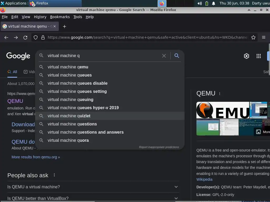Reload the current page
This screenshot has height=202, width=270.
pyautogui.click(x=25, y=37)
